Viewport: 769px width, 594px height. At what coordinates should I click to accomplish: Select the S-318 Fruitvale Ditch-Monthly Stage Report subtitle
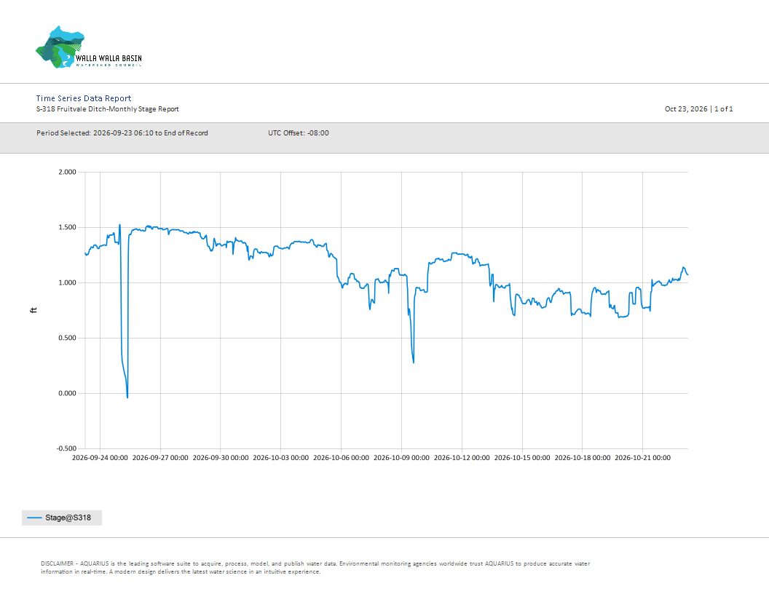(107, 108)
